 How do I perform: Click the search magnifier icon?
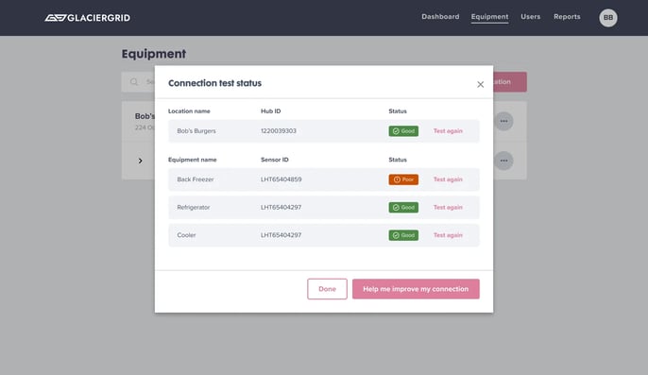click(x=134, y=82)
